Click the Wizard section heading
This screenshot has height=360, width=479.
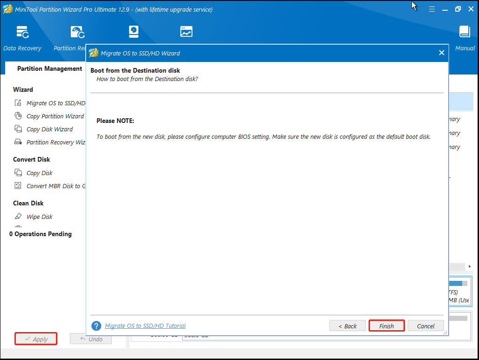(x=23, y=89)
